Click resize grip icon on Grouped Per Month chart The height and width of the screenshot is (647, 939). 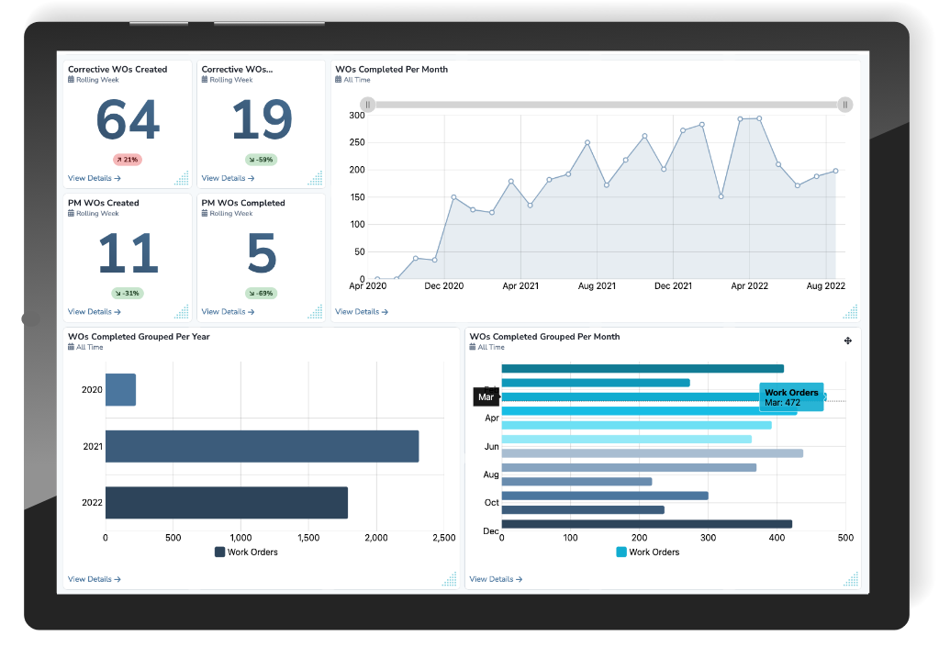point(850,579)
